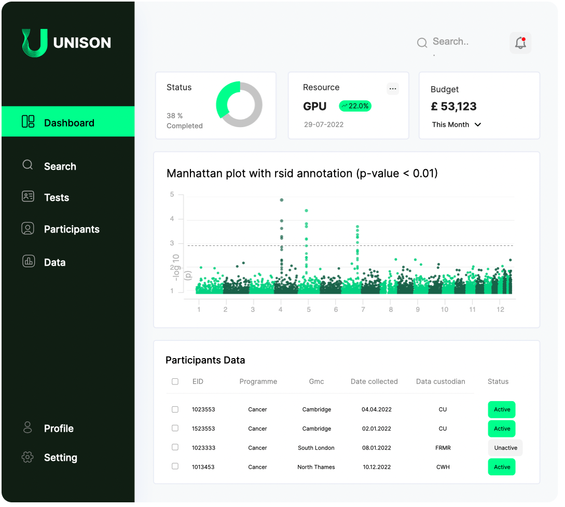Viewport: 565px width, 507px height.
Task: Click the 38% completed progress donut
Action: (x=239, y=105)
